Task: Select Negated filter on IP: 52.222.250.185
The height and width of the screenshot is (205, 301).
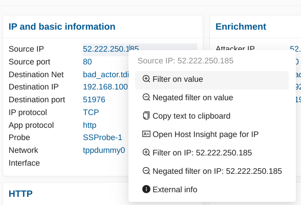Action: [212, 171]
